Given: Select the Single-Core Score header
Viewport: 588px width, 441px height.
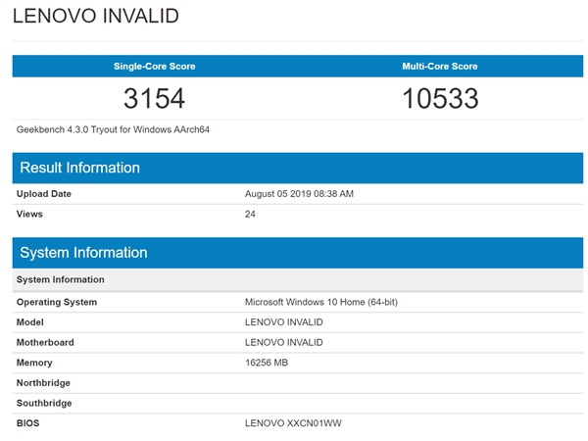Looking at the screenshot, I should click(155, 67).
